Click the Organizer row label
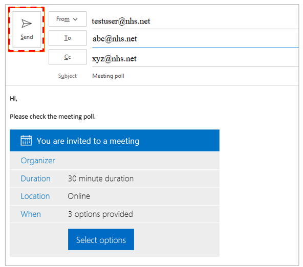The image size is (303, 267). tap(38, 161)
